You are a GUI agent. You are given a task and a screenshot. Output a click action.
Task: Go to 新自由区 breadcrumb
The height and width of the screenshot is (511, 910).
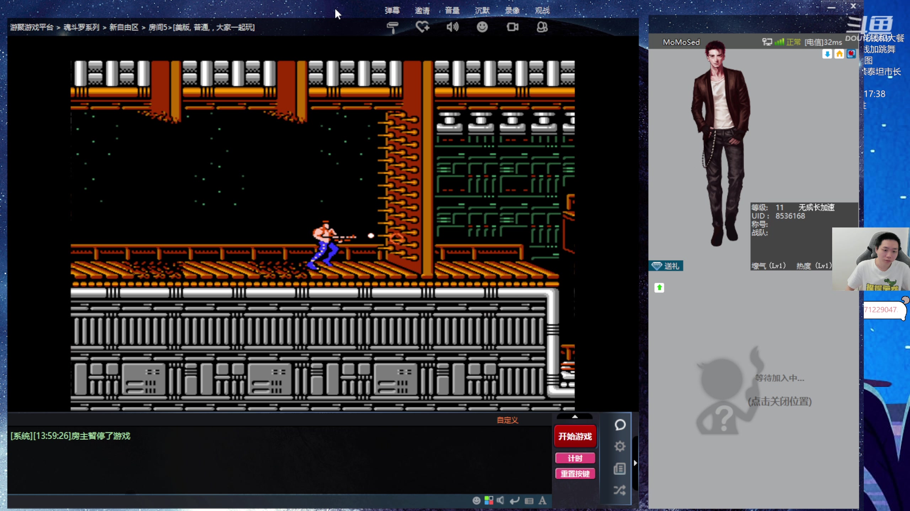click(x=124, y=27)
